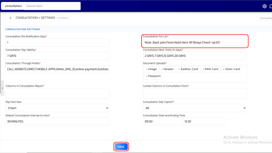Open the TUTORIAL link
The image size is (272, 153).
pyautogui.click(x=63, y=18)
